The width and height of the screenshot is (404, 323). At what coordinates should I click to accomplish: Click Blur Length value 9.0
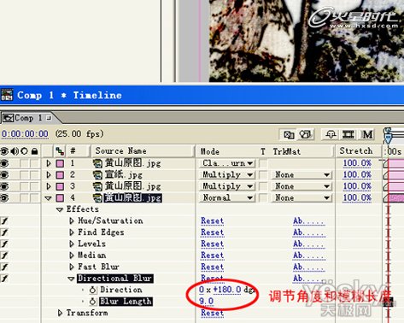[x=207, y=302]
